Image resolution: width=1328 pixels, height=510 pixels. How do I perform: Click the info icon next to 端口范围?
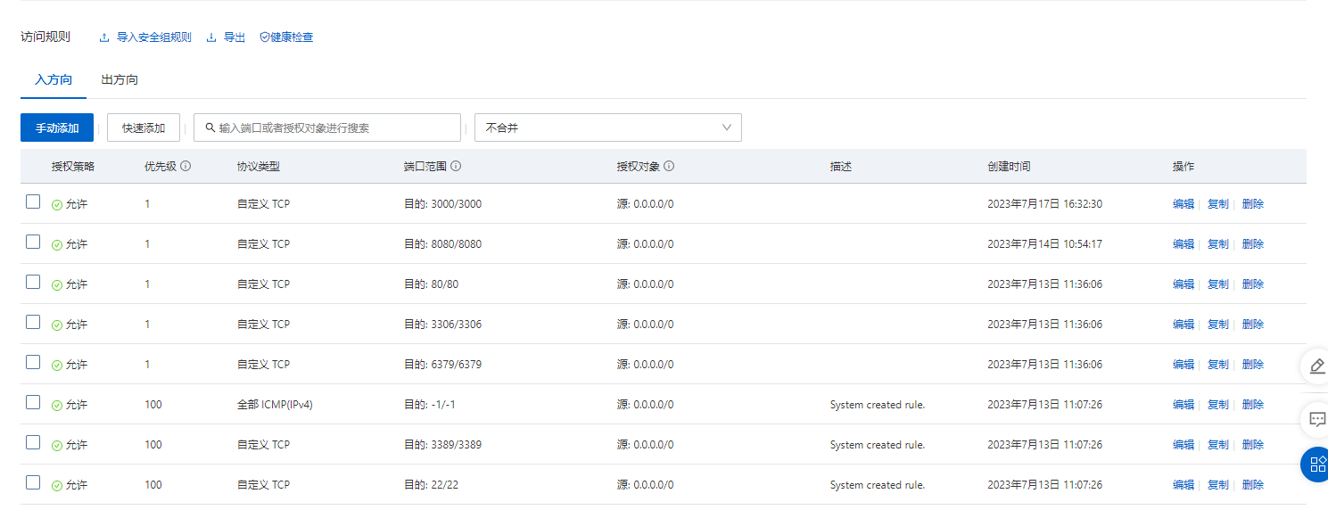[x=455, y=166]
